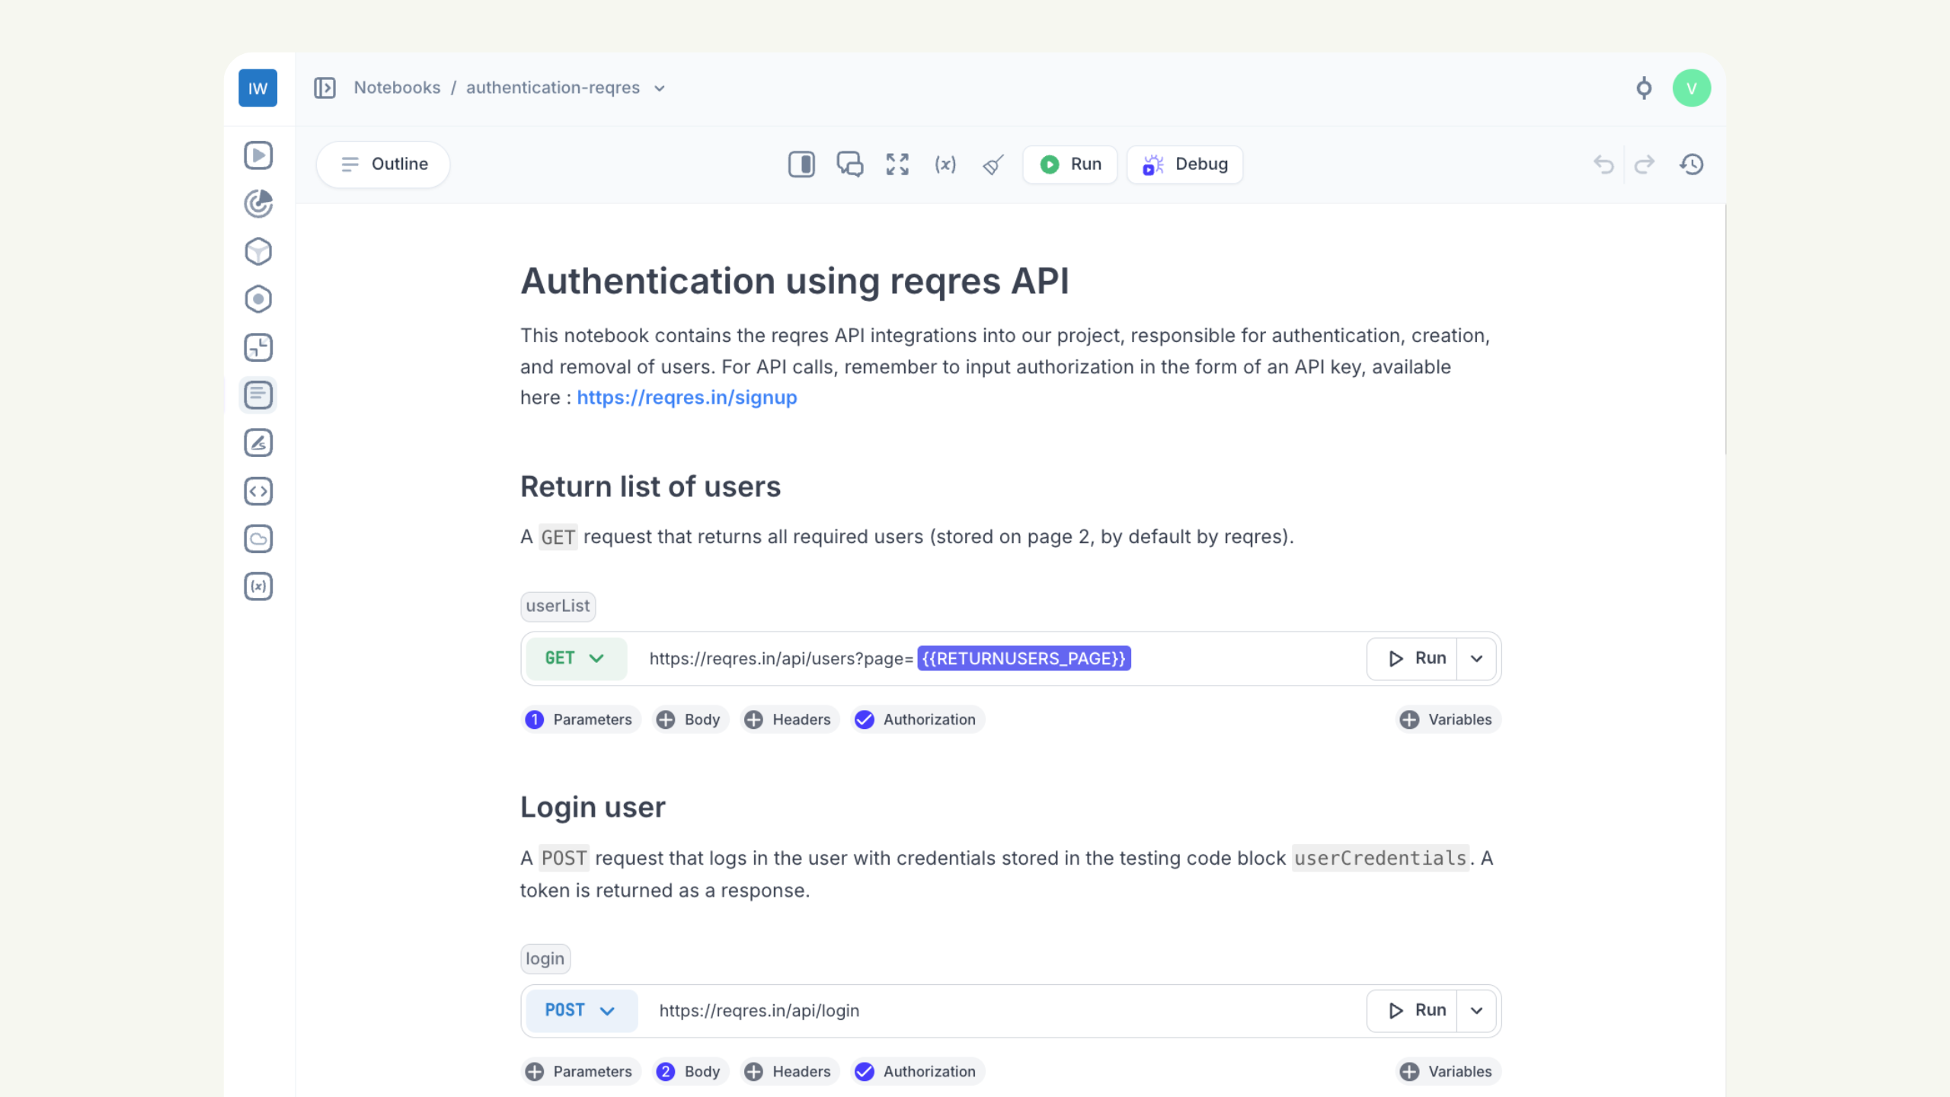This screenshot has width=1950, height=1097.
Task: Open the user avatar V menu
Action: [1691, 88]
